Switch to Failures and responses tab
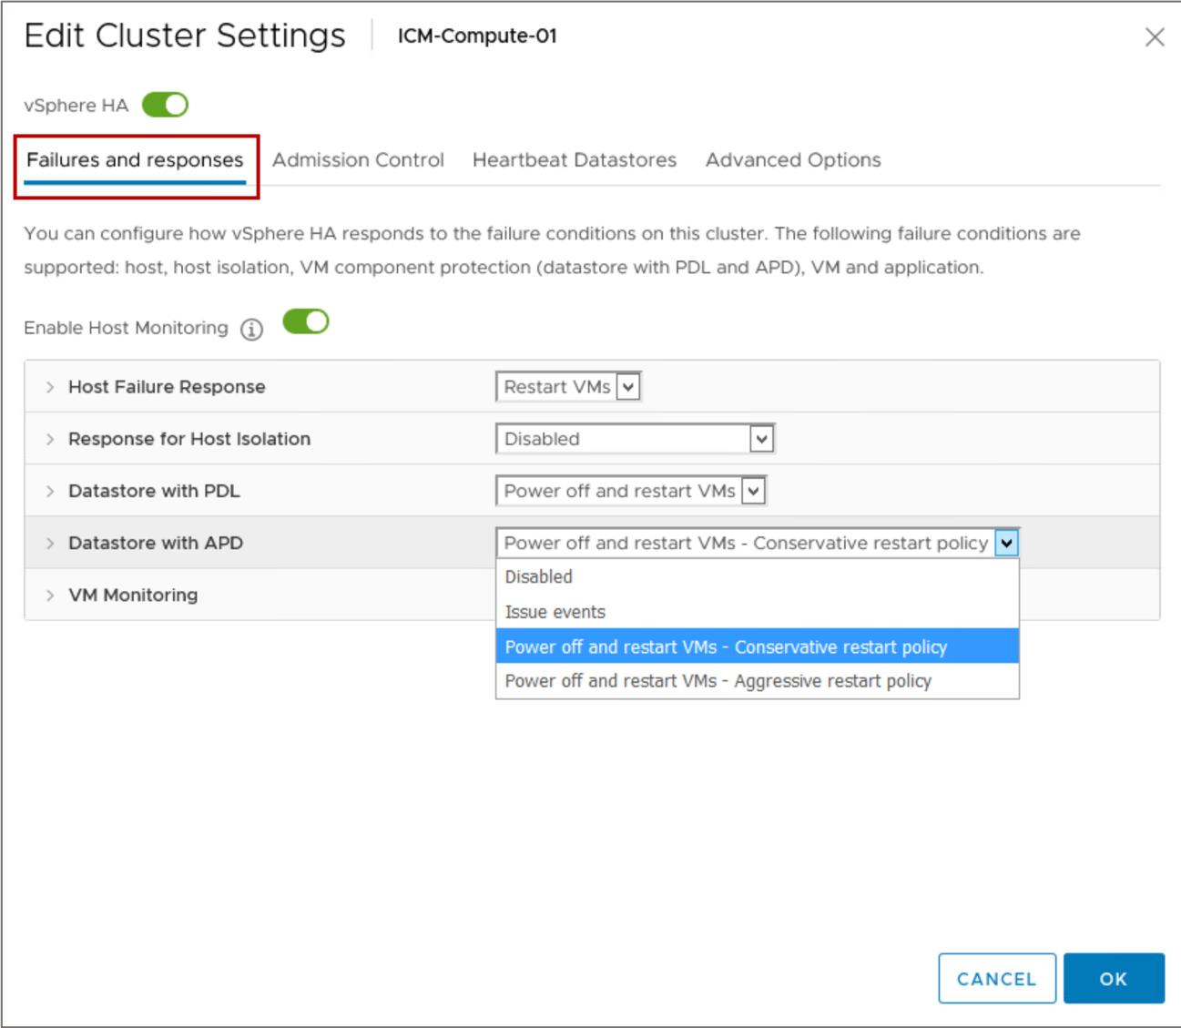Screen dimensions: 1181x1028 (x=135, y=160)
